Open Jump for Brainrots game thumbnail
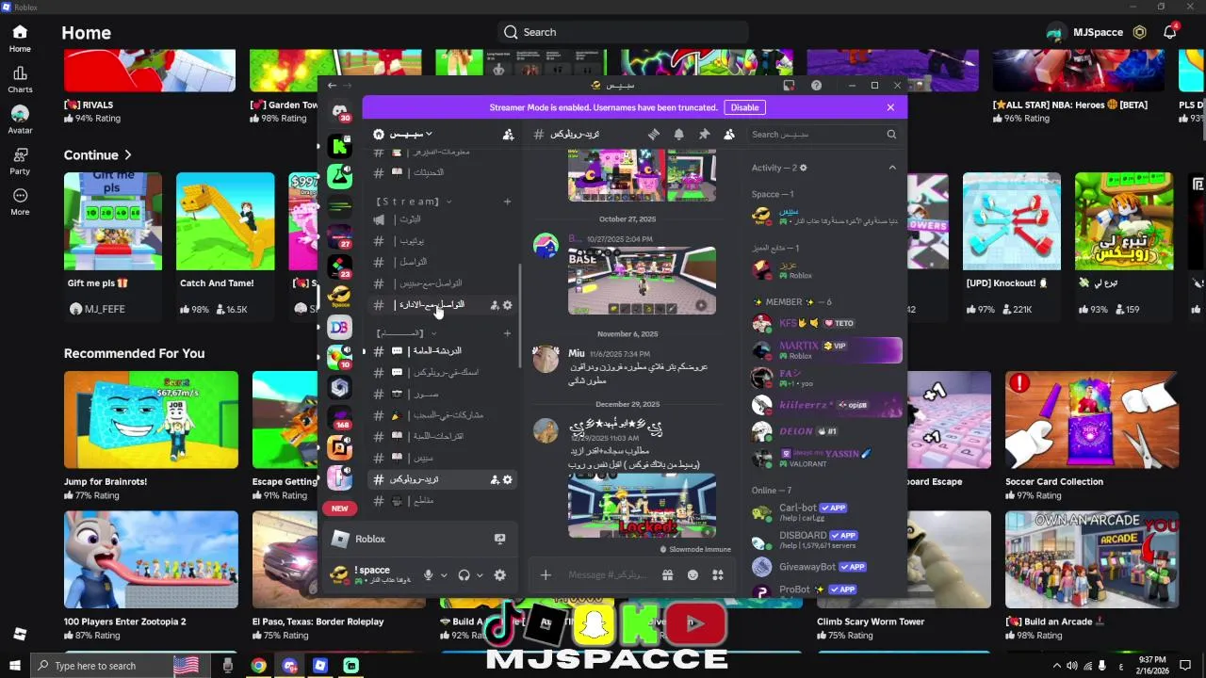1206x678 pixels. pyautogui.click(x=151, y=420)
